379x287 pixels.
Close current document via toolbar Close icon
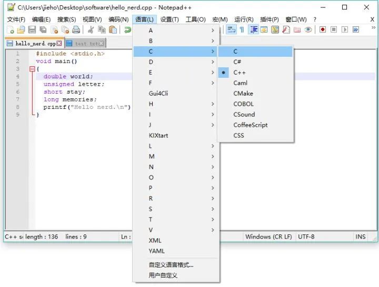click(x=54, y=30)
